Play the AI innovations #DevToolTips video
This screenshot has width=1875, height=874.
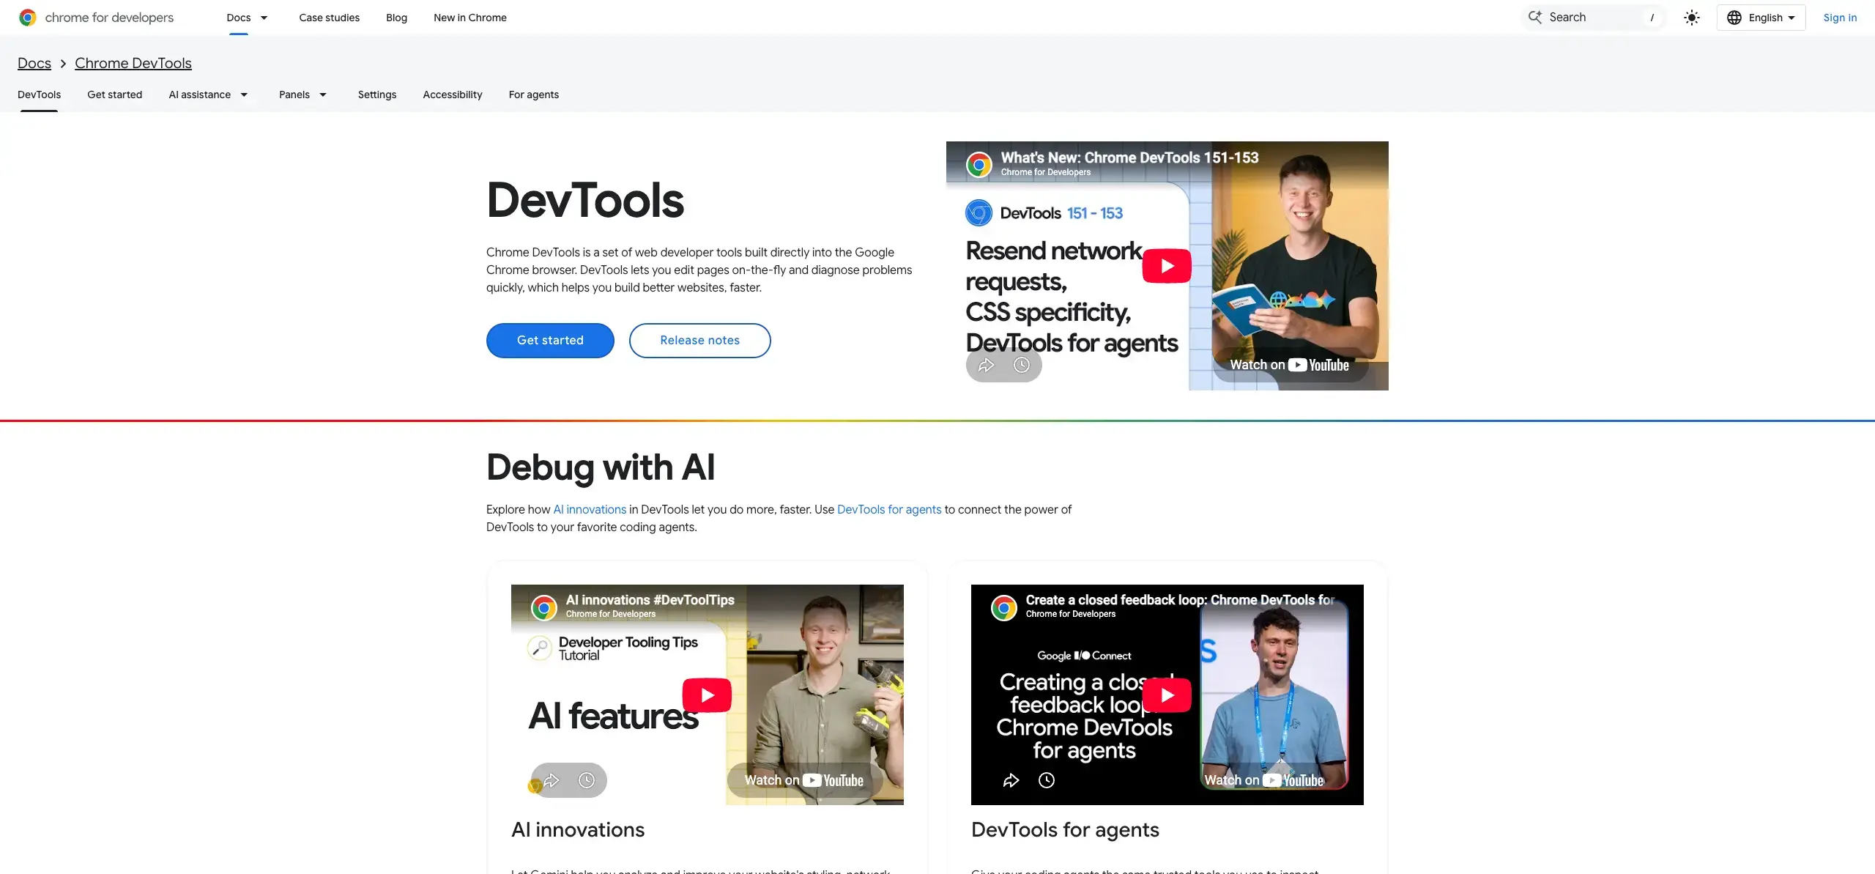707,695
